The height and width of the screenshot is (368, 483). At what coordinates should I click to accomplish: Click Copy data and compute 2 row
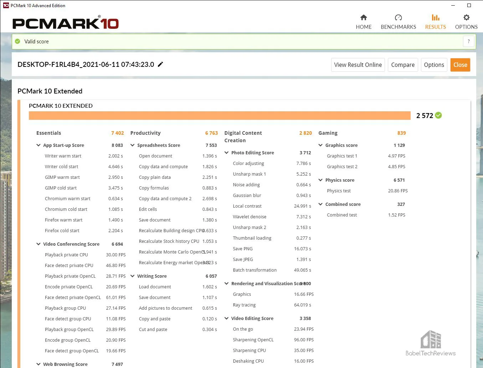tap(178, 198)
